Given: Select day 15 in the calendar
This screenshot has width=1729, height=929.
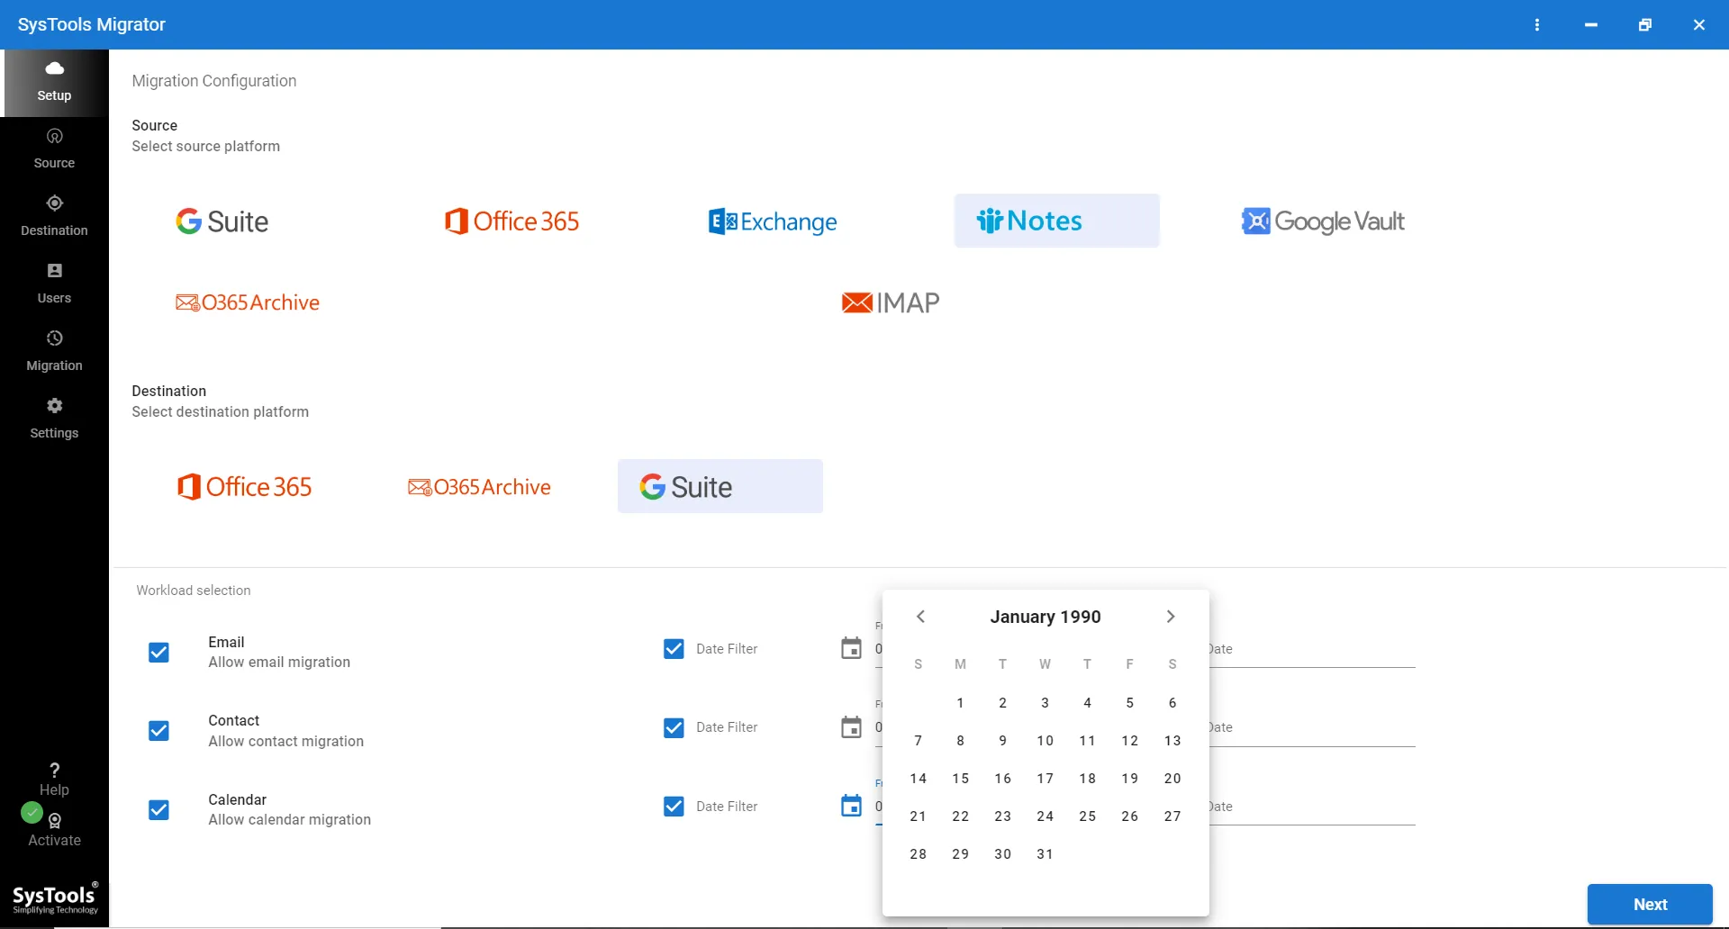Looking at the screenshot, I should pos(961,779).
